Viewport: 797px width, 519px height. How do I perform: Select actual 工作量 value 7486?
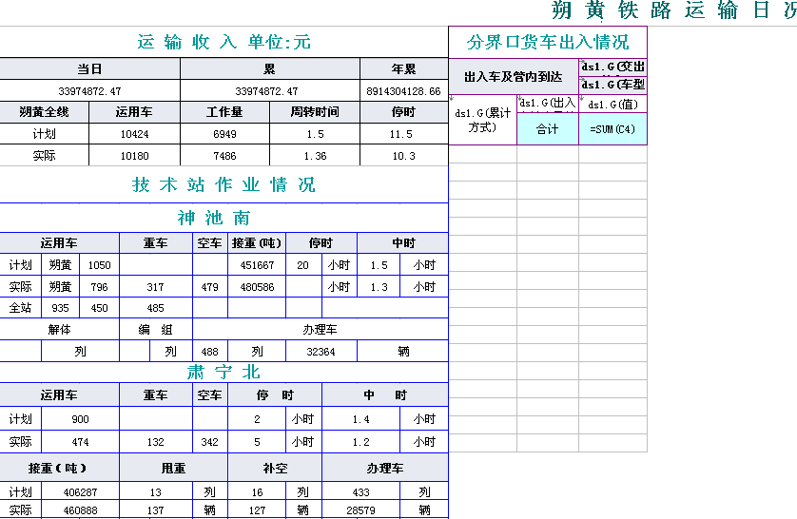click(224, 155)
